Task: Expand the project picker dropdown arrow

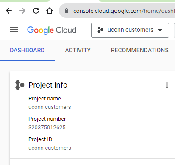Action: pos(160,30)
